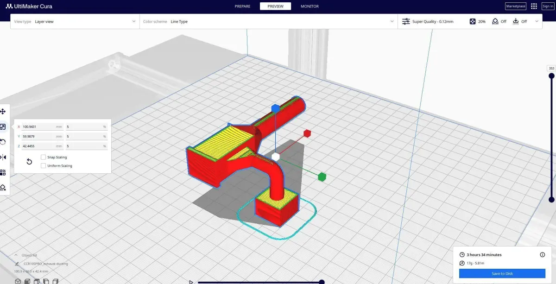Click the print time info icon

[542, 254]
